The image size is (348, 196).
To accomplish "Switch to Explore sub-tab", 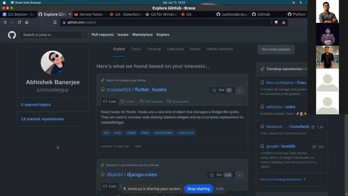I will [119, 49].
